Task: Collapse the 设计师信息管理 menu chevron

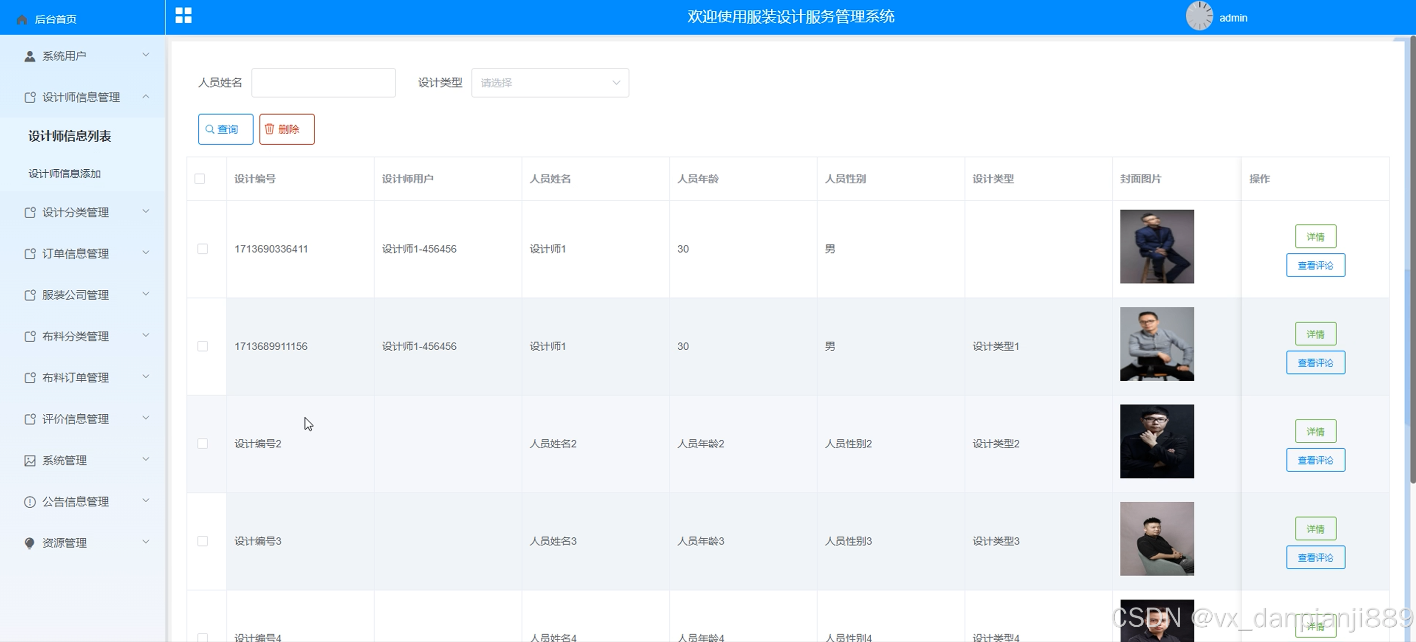Action: click(x=146, y=97)
